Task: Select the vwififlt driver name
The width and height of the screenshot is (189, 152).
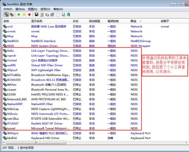Action: (11, 65)
